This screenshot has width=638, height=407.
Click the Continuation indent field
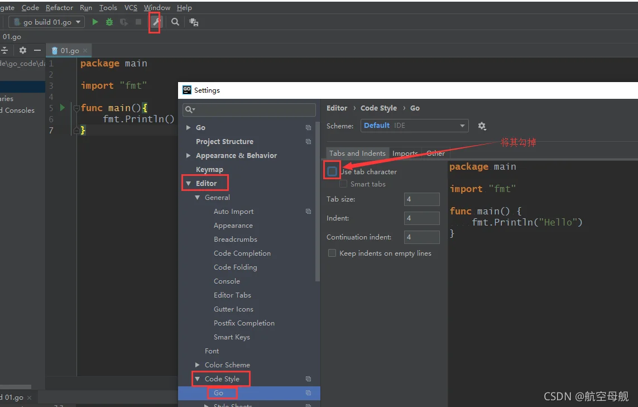[x=422, y=237]
